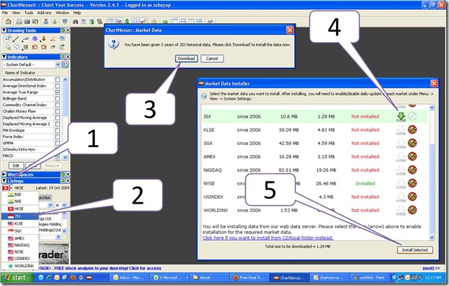Collapse the Indicators panel

pos(4,57)
